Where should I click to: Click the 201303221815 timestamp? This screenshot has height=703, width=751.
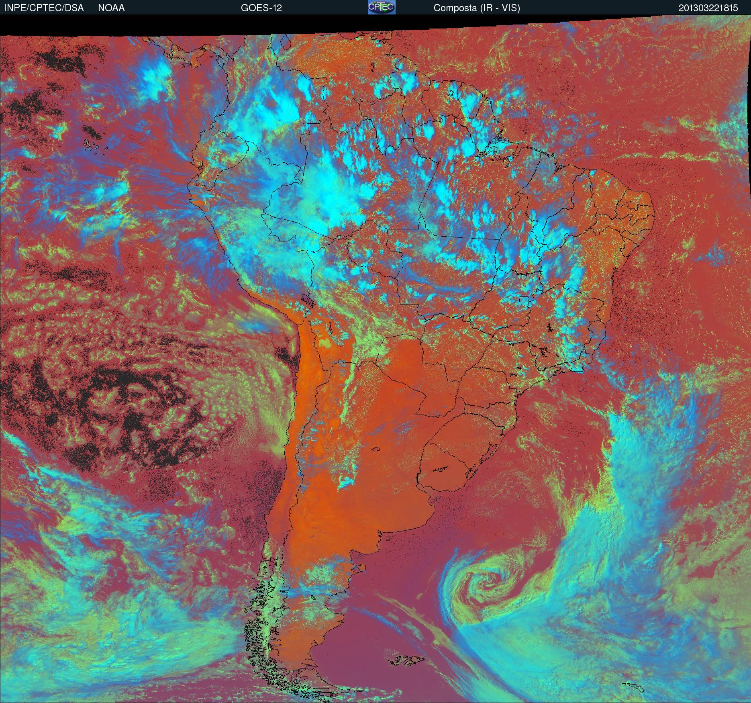coord(708,8)
